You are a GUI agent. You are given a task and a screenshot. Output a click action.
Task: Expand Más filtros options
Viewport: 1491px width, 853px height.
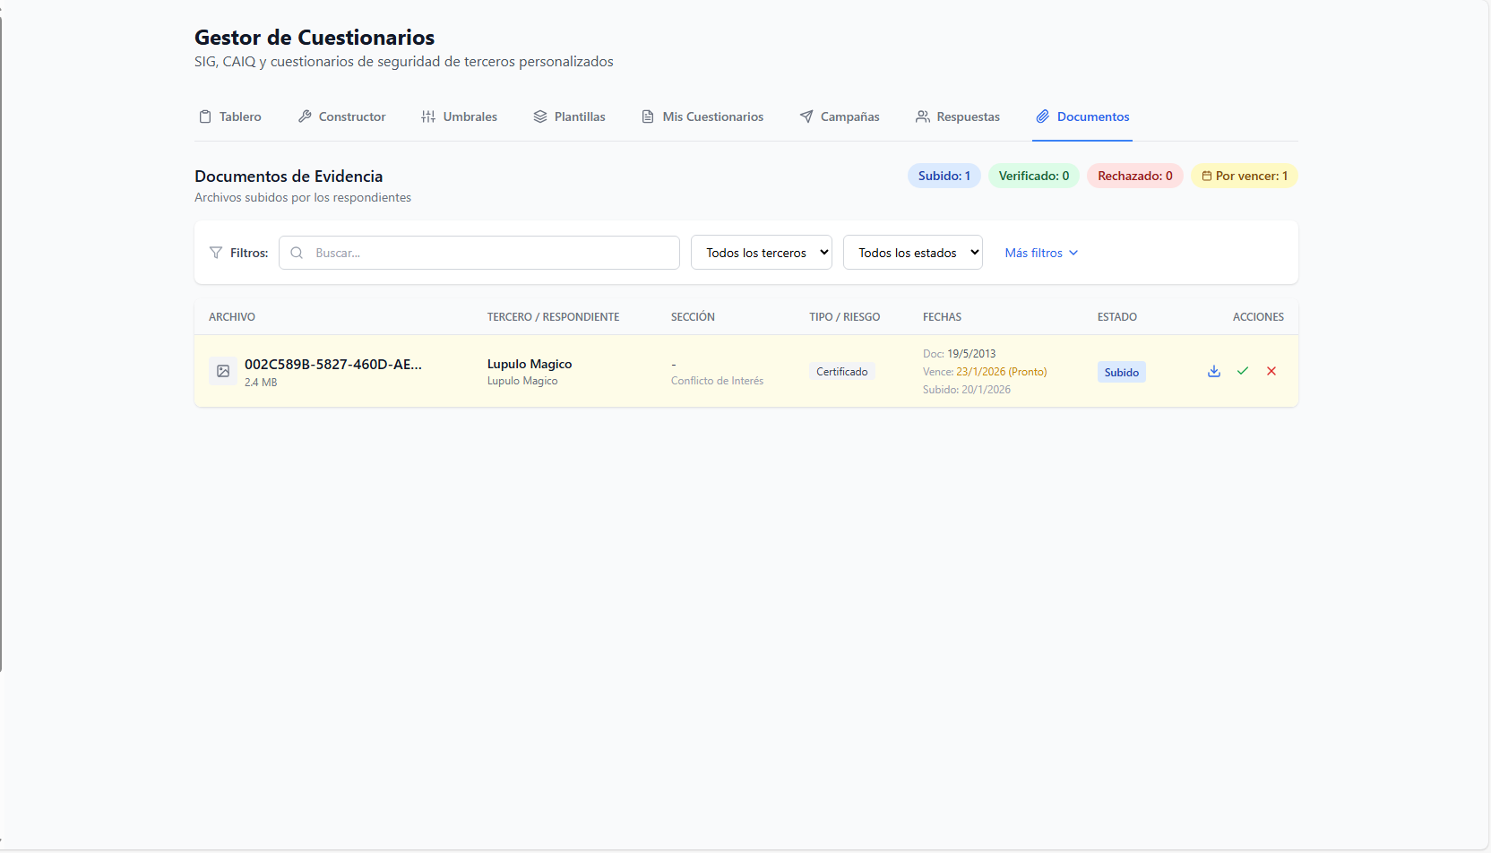[1040, 252]
